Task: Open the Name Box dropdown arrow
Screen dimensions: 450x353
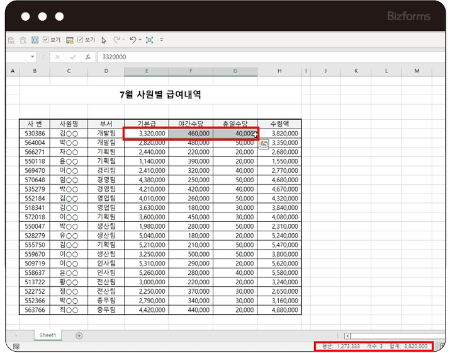Action: pos(33,57)
